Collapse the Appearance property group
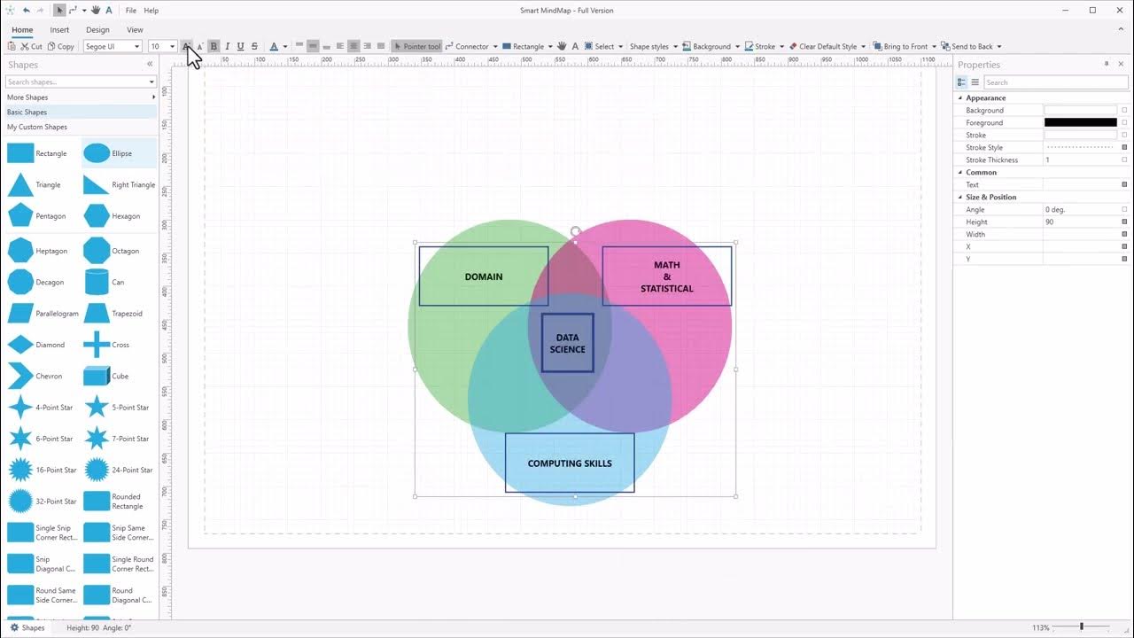This screenshot has height=638, width=1134. [x=959, y=97]
